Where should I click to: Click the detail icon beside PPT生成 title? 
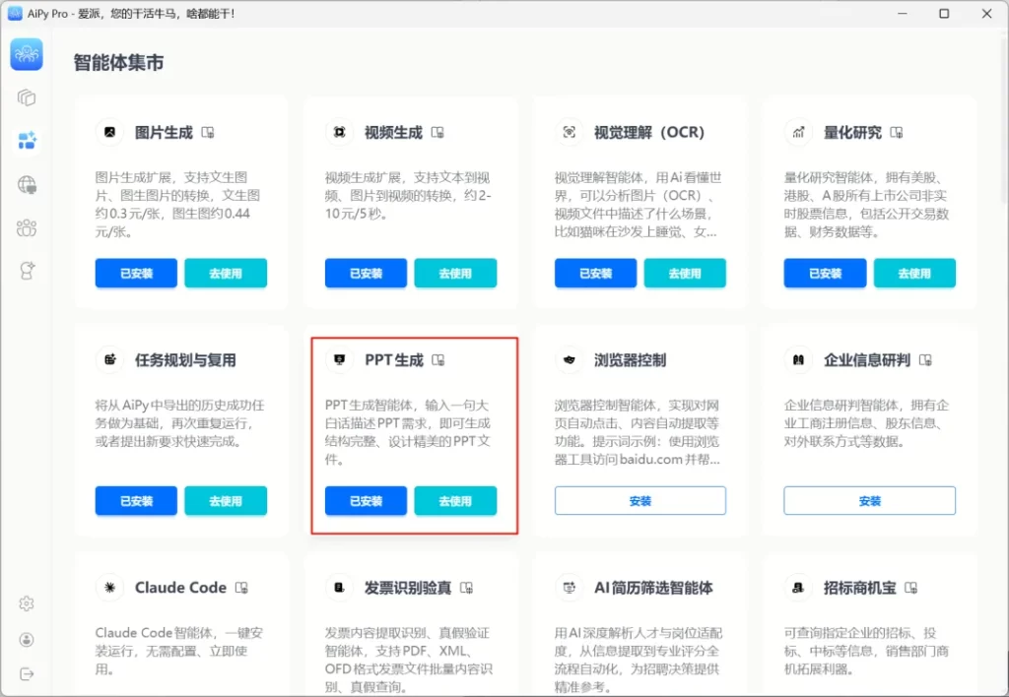point(438,360)
